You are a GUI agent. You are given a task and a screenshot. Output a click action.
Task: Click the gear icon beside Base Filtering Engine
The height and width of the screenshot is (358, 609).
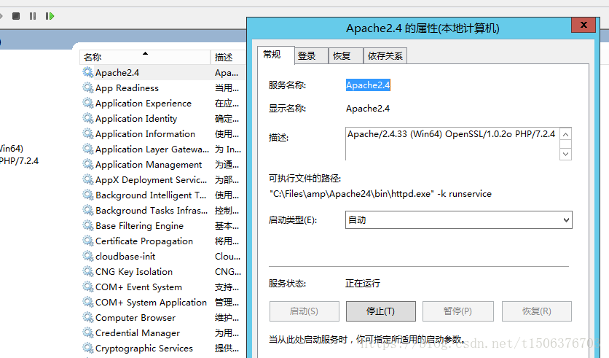(87, 225)
